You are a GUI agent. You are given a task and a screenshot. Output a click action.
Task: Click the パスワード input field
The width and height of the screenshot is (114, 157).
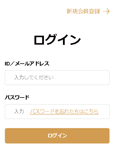[x=57, y=112]
